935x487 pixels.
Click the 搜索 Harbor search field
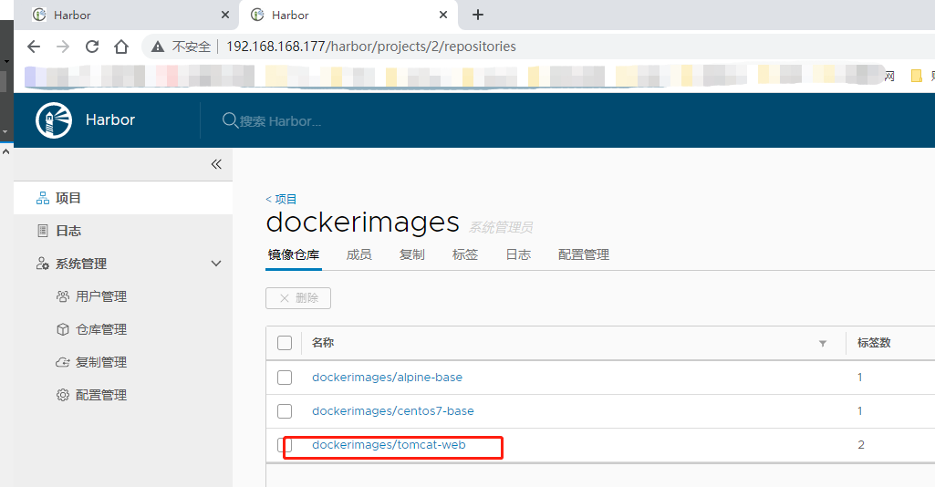pyautogui.click(x=280, y=121)
